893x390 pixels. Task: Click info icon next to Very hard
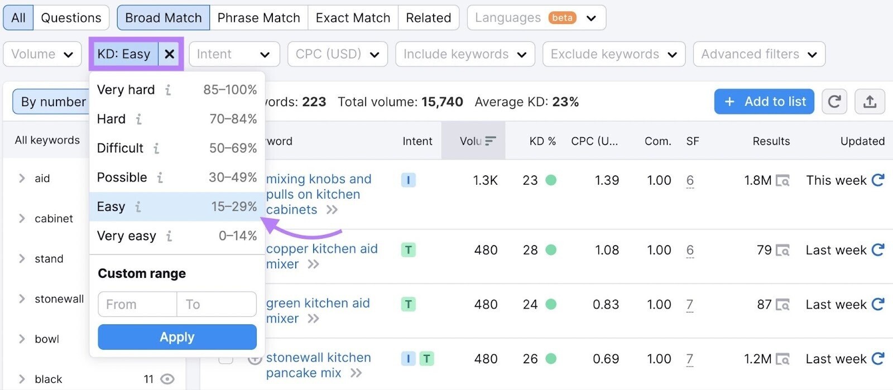(x=167, y=90)
